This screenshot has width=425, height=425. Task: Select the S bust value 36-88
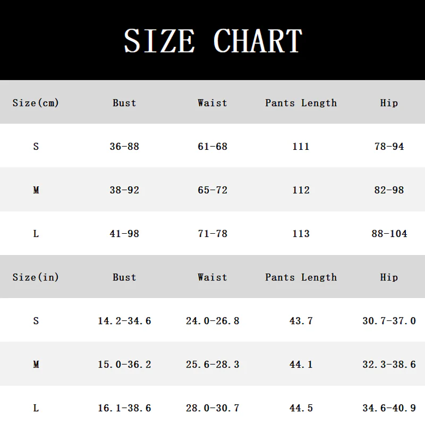tap(124, 147)
